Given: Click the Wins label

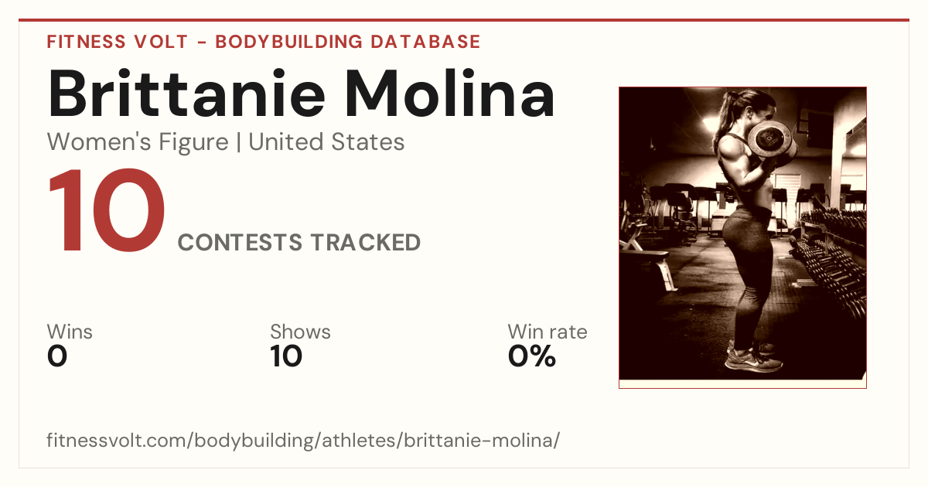Looking at the screenshot, I should 70,332.
